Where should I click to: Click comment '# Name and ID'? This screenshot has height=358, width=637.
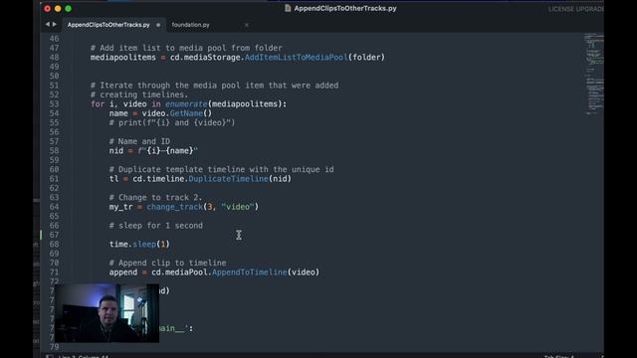coord(139,141)
